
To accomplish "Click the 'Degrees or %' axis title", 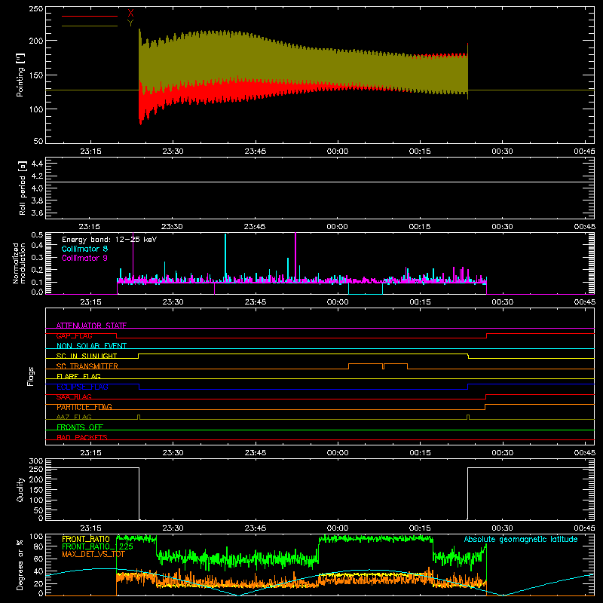I will click(20, 565).
